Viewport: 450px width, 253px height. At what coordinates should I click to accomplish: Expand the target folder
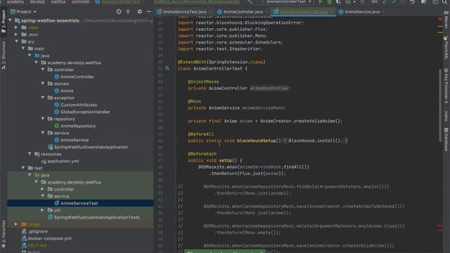point(16,224)
